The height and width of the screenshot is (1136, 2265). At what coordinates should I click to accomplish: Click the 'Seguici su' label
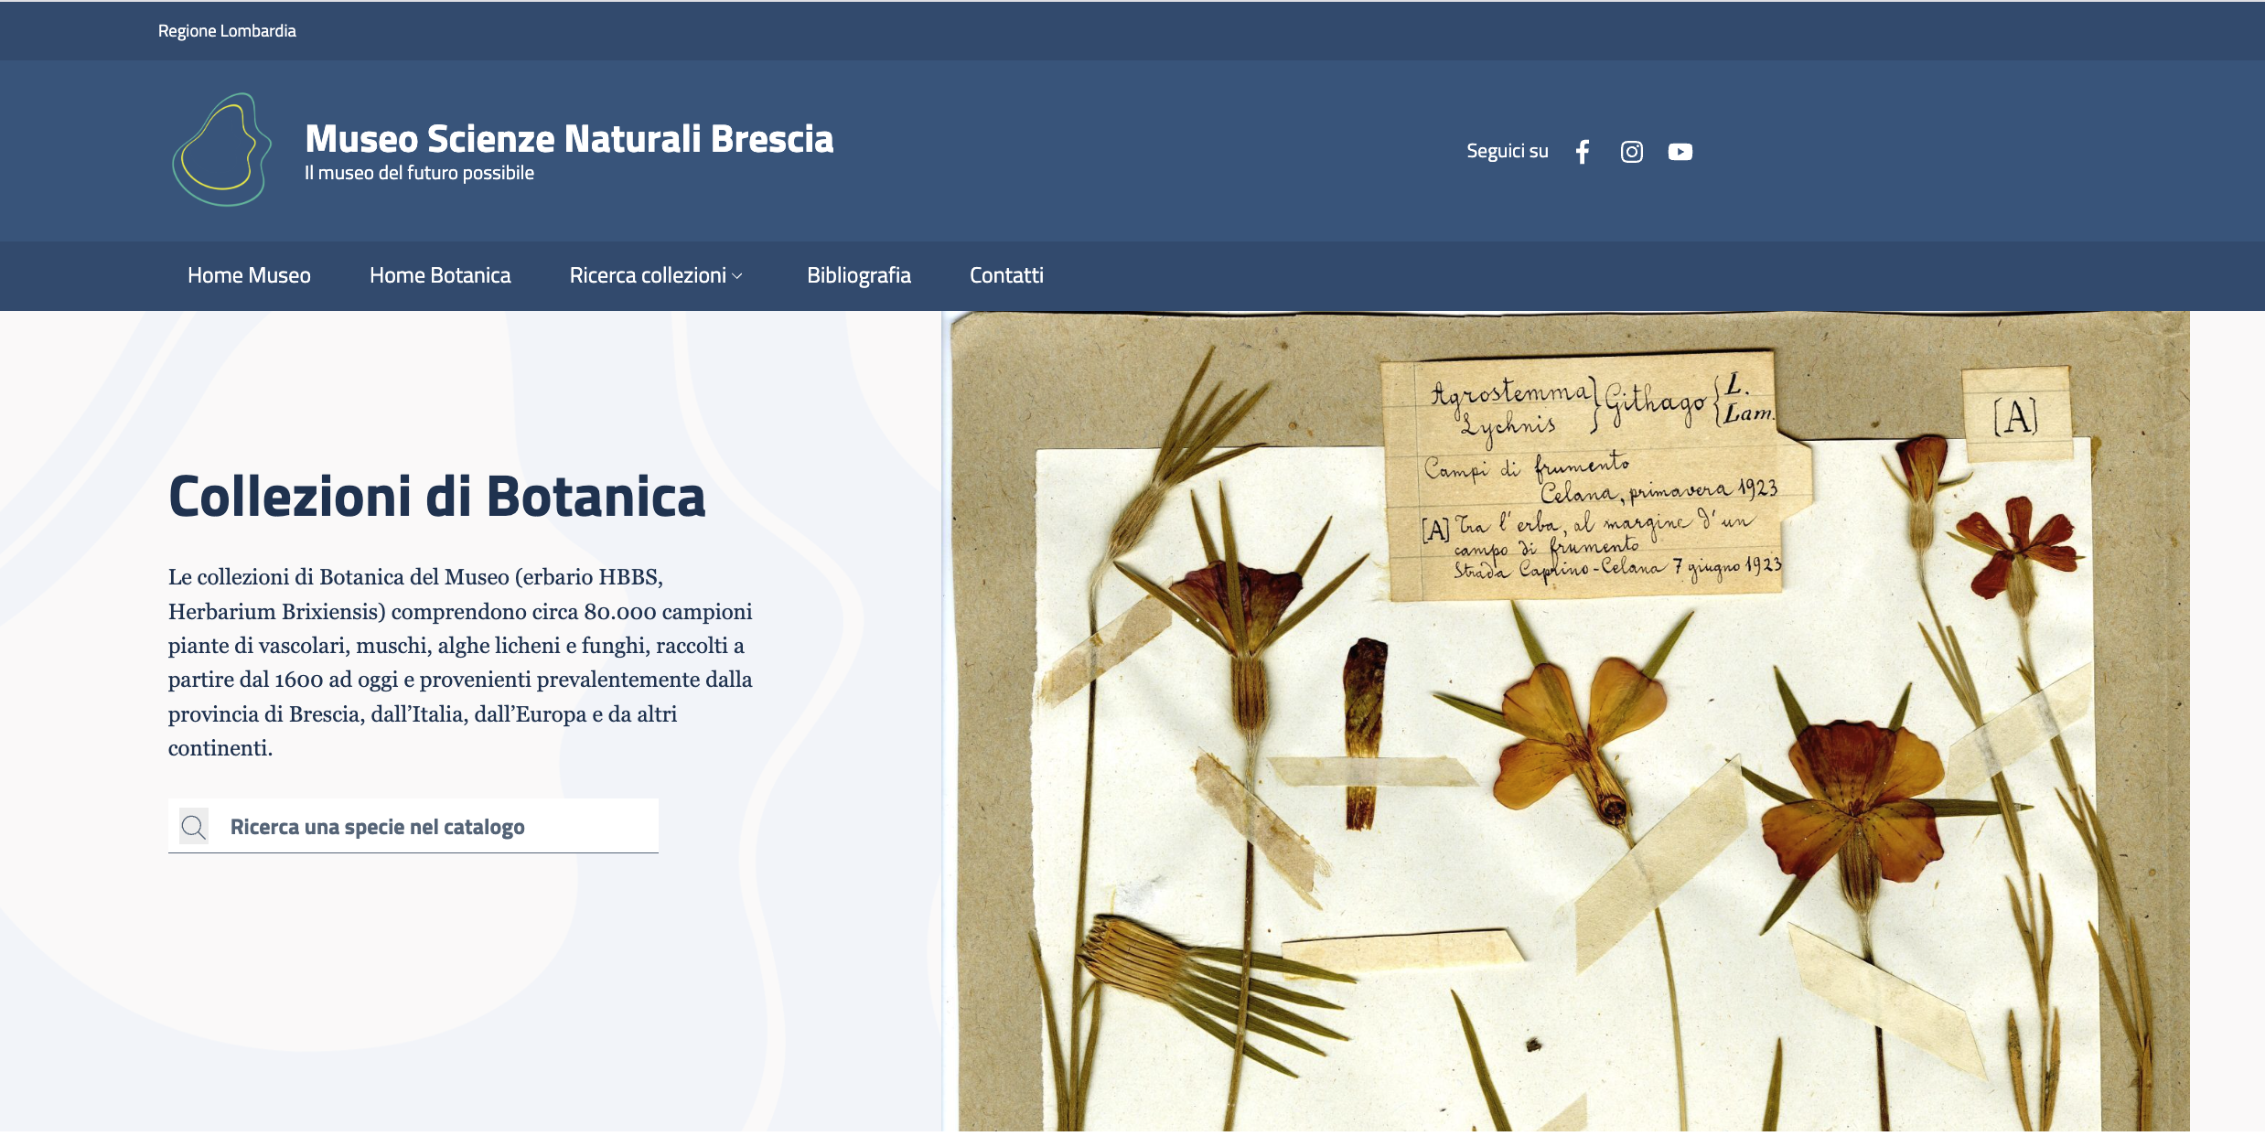[1508, 151]
